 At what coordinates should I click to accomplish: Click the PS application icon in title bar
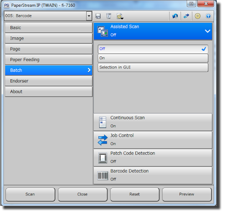coord(7,5)
